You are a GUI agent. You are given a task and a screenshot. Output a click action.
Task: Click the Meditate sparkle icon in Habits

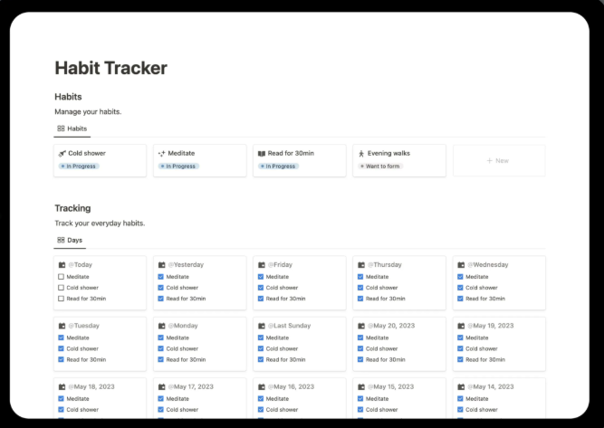pyautogui.click(x=161, y=154)
